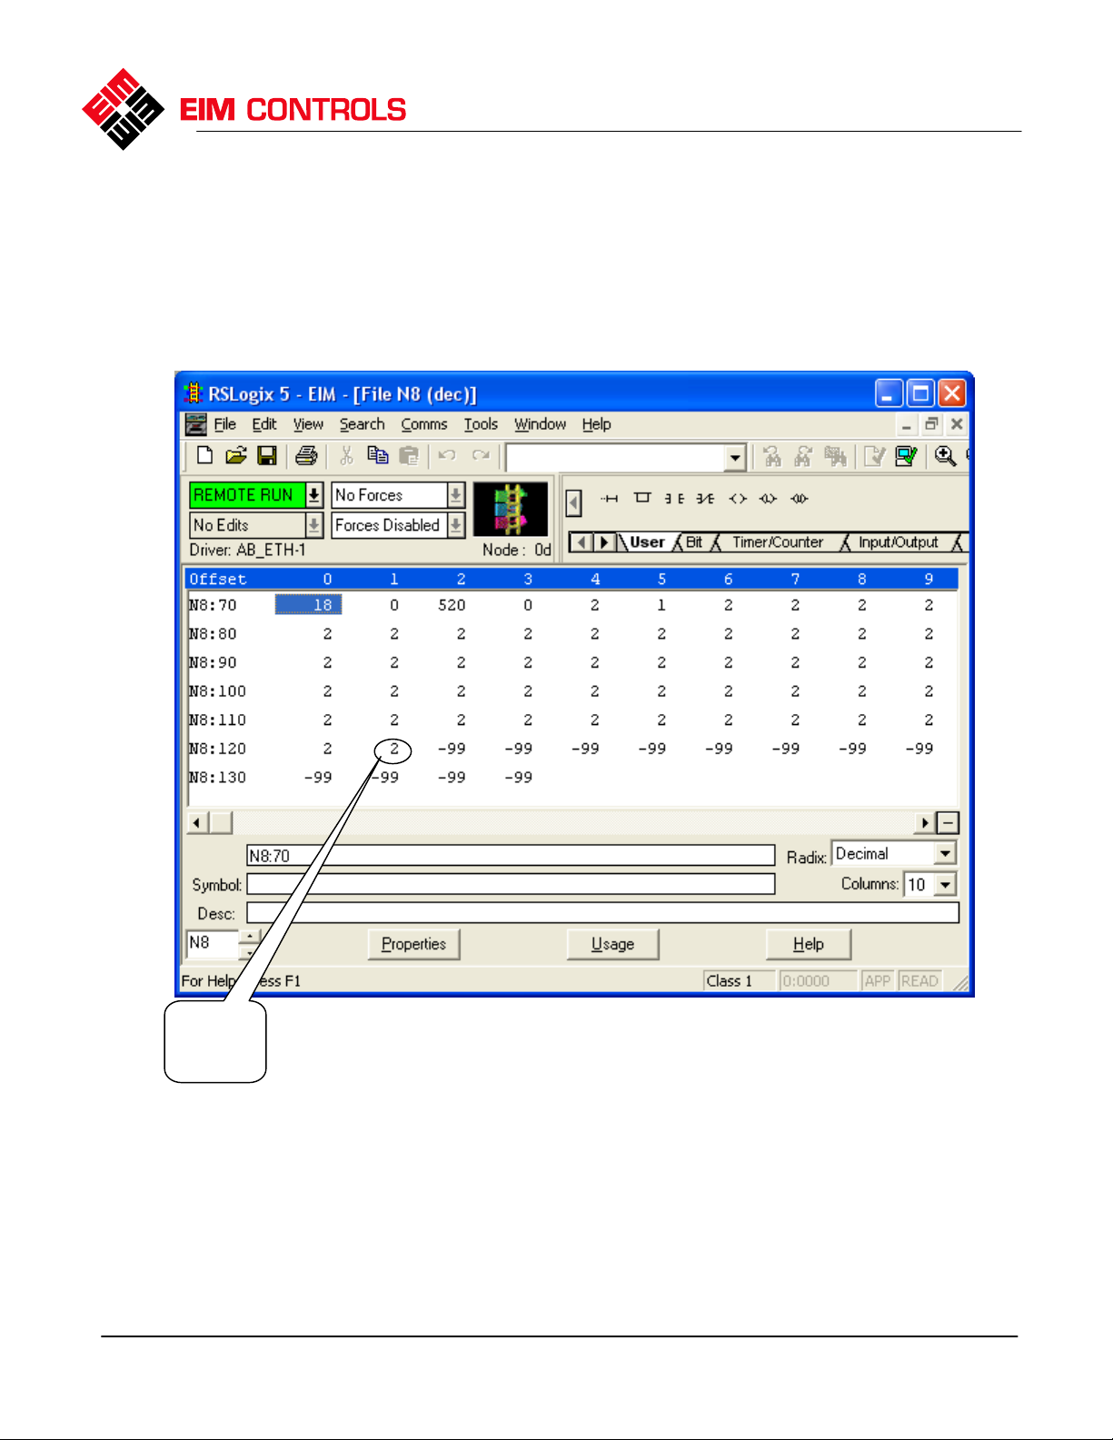Redo the last action

tap(481, 456)
